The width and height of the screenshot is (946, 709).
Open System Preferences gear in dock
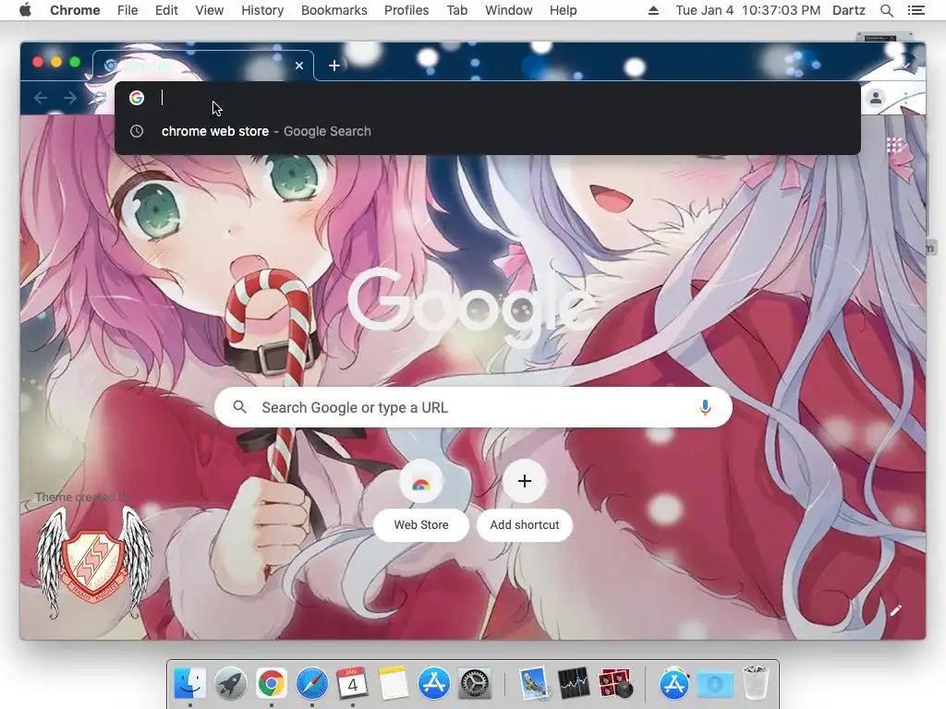(x=474, y=683)
